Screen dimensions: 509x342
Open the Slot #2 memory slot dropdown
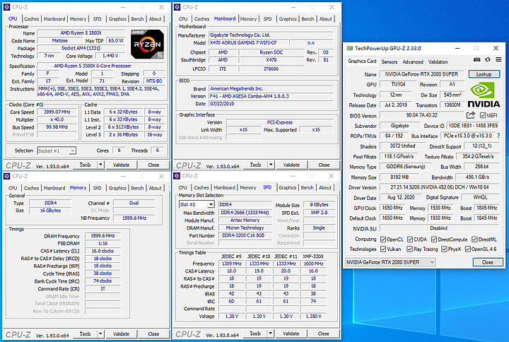pos(197,204)
